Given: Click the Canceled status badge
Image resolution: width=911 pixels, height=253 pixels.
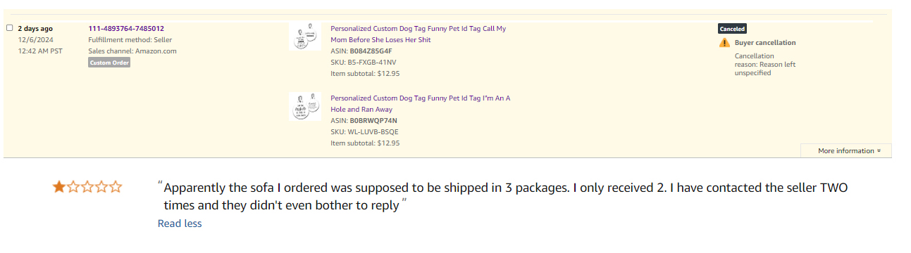Looking at the screenshot, I should (732, 29).
